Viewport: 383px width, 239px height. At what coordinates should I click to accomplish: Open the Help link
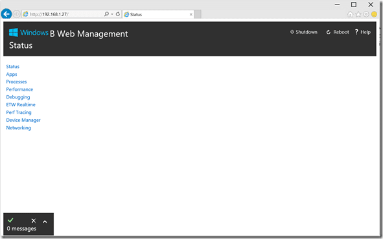(x=363, y=32)
